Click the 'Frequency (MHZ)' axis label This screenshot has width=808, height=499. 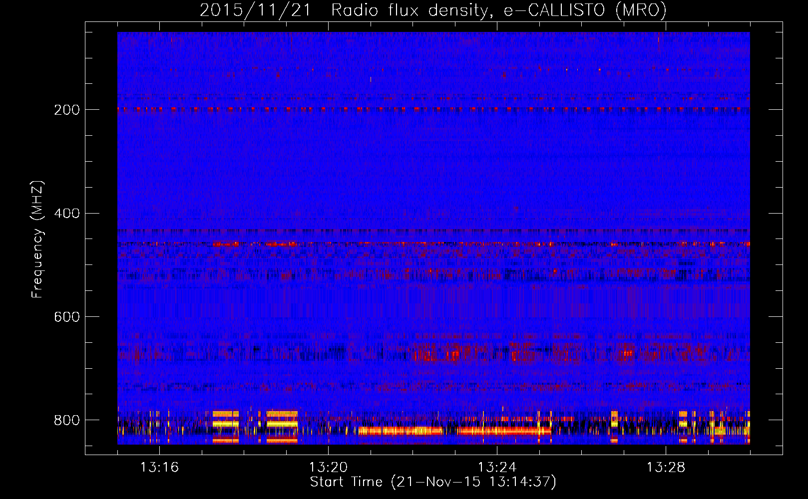37,240
